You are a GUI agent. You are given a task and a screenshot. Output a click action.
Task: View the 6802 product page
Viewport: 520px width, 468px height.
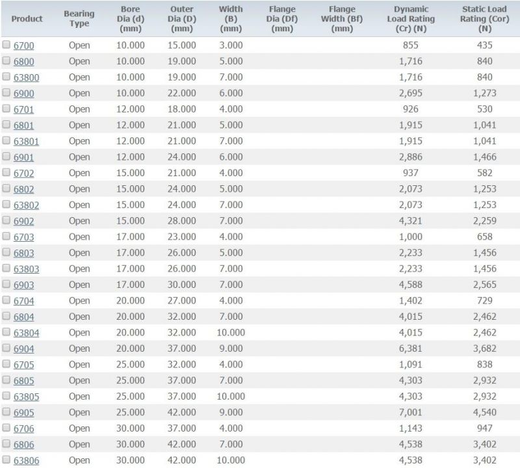pyautogui.click(x=24, y=189)
